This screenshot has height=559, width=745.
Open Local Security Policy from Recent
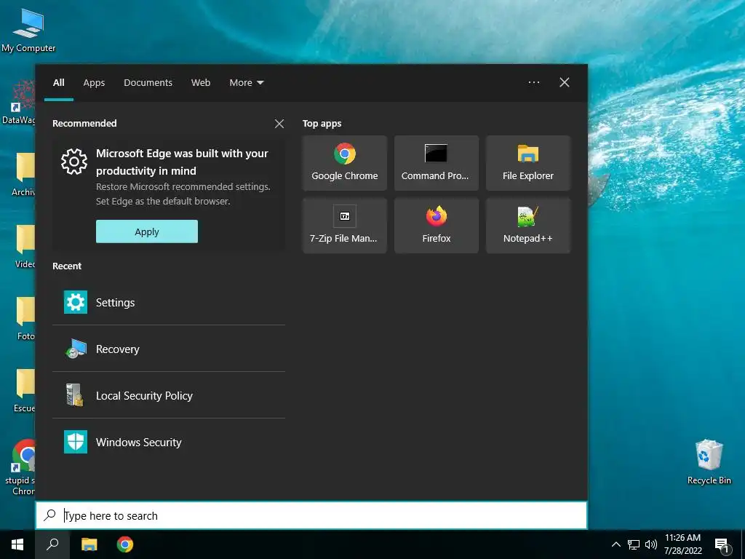[x=169, y=395]
